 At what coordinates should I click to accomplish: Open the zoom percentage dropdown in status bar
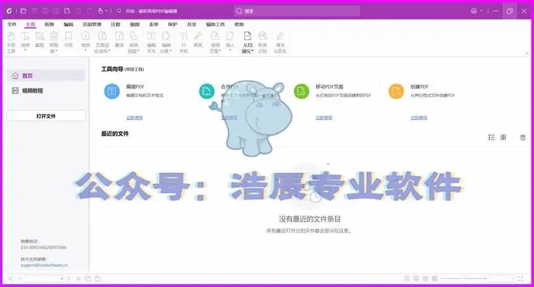pyautogui.click(x=512, y=279)
